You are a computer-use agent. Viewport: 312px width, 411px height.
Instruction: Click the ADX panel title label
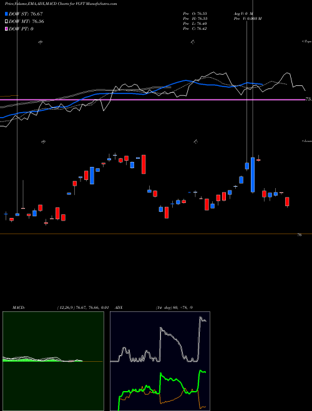tap(119, 308)
